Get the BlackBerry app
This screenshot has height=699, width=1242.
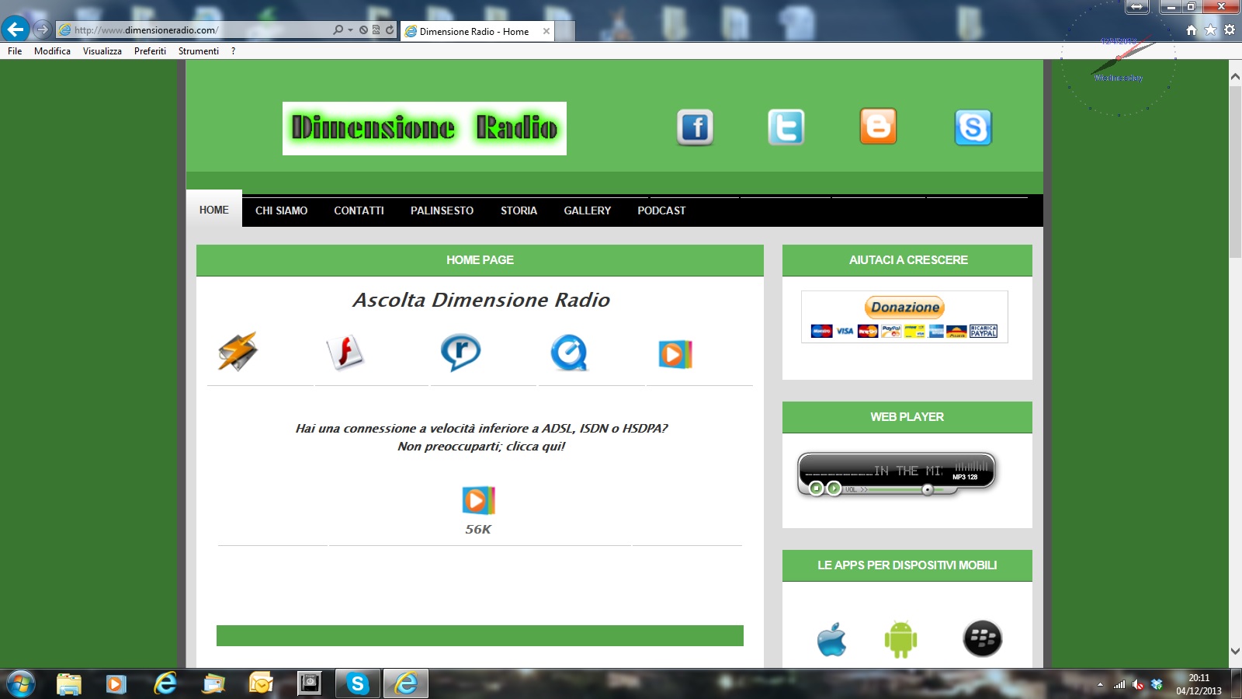pyautogui.click(x=983, y=638)
